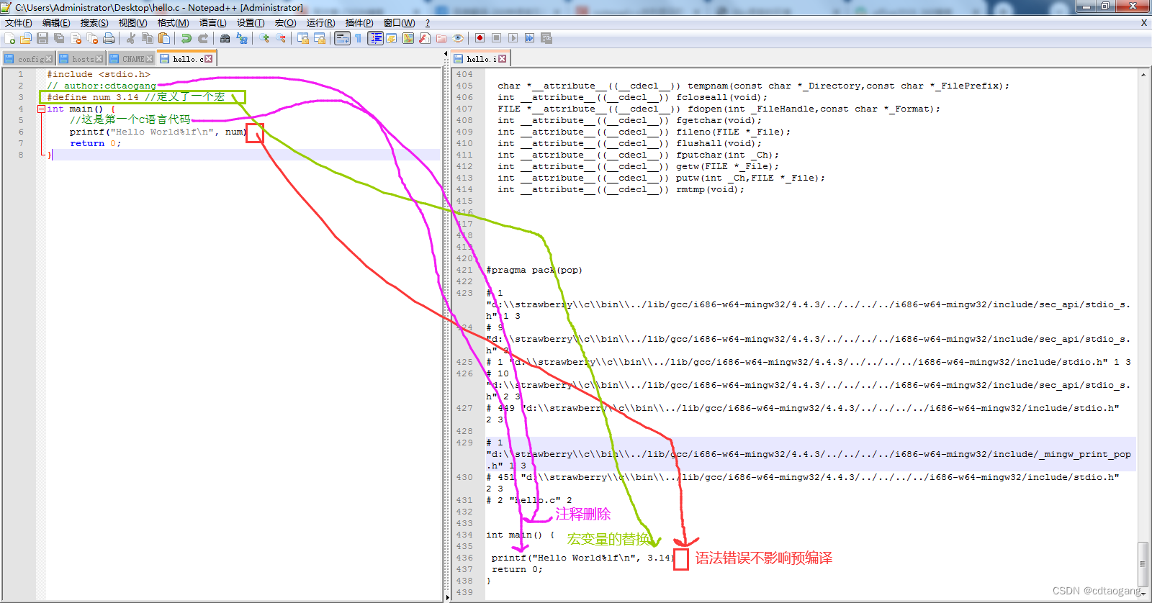Toggle synchronized vertical scrolling

303,38
